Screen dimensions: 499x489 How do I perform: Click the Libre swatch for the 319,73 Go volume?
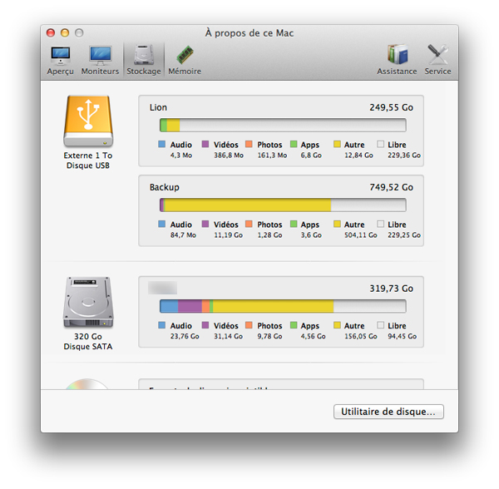click(380, 325)
